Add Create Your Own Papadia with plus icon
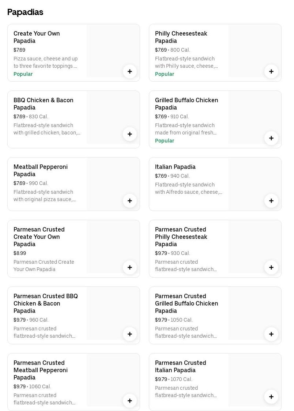This screenshot has width=294, height=411. [129, 71]
